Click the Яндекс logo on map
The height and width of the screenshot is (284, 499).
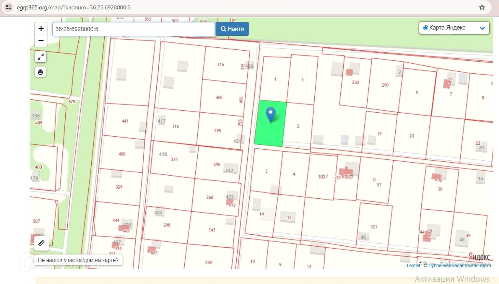[x=479, y=257]
